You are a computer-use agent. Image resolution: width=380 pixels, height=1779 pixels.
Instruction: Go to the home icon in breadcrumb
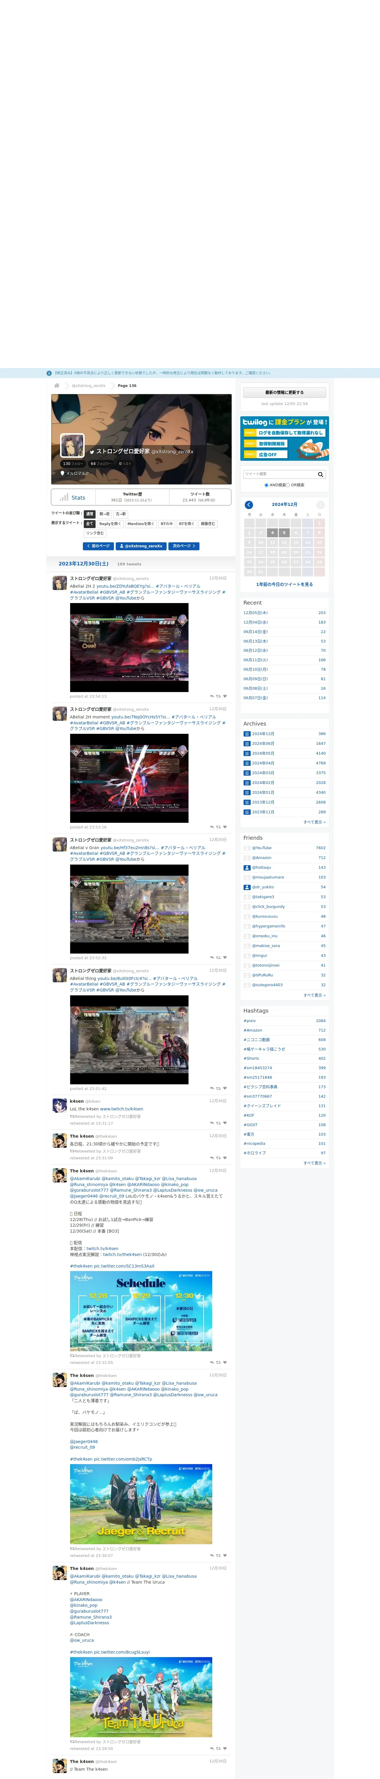(57, 385)
